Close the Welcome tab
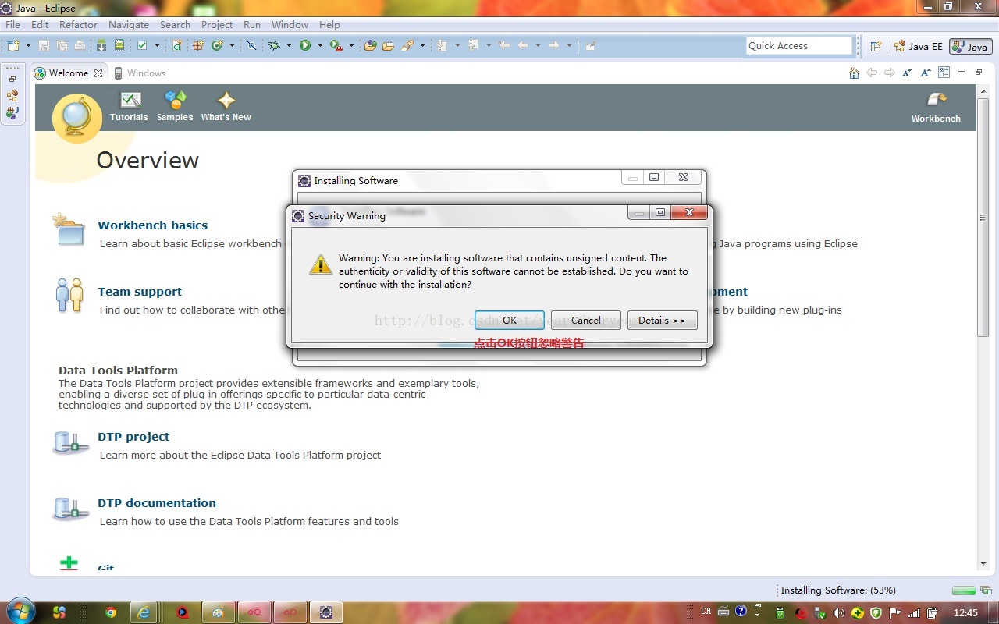999x624 pixels. pyautogui.click(x=98, y=73)
